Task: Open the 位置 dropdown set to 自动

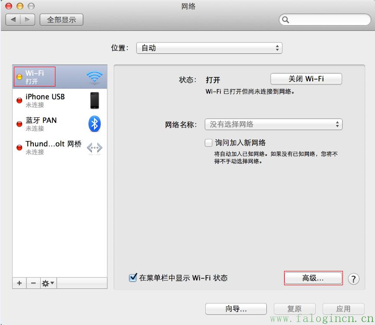Action: click(x=209, y=48)
